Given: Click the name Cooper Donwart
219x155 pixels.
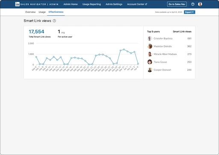Looking at the screenshot, I should (163, 70).
